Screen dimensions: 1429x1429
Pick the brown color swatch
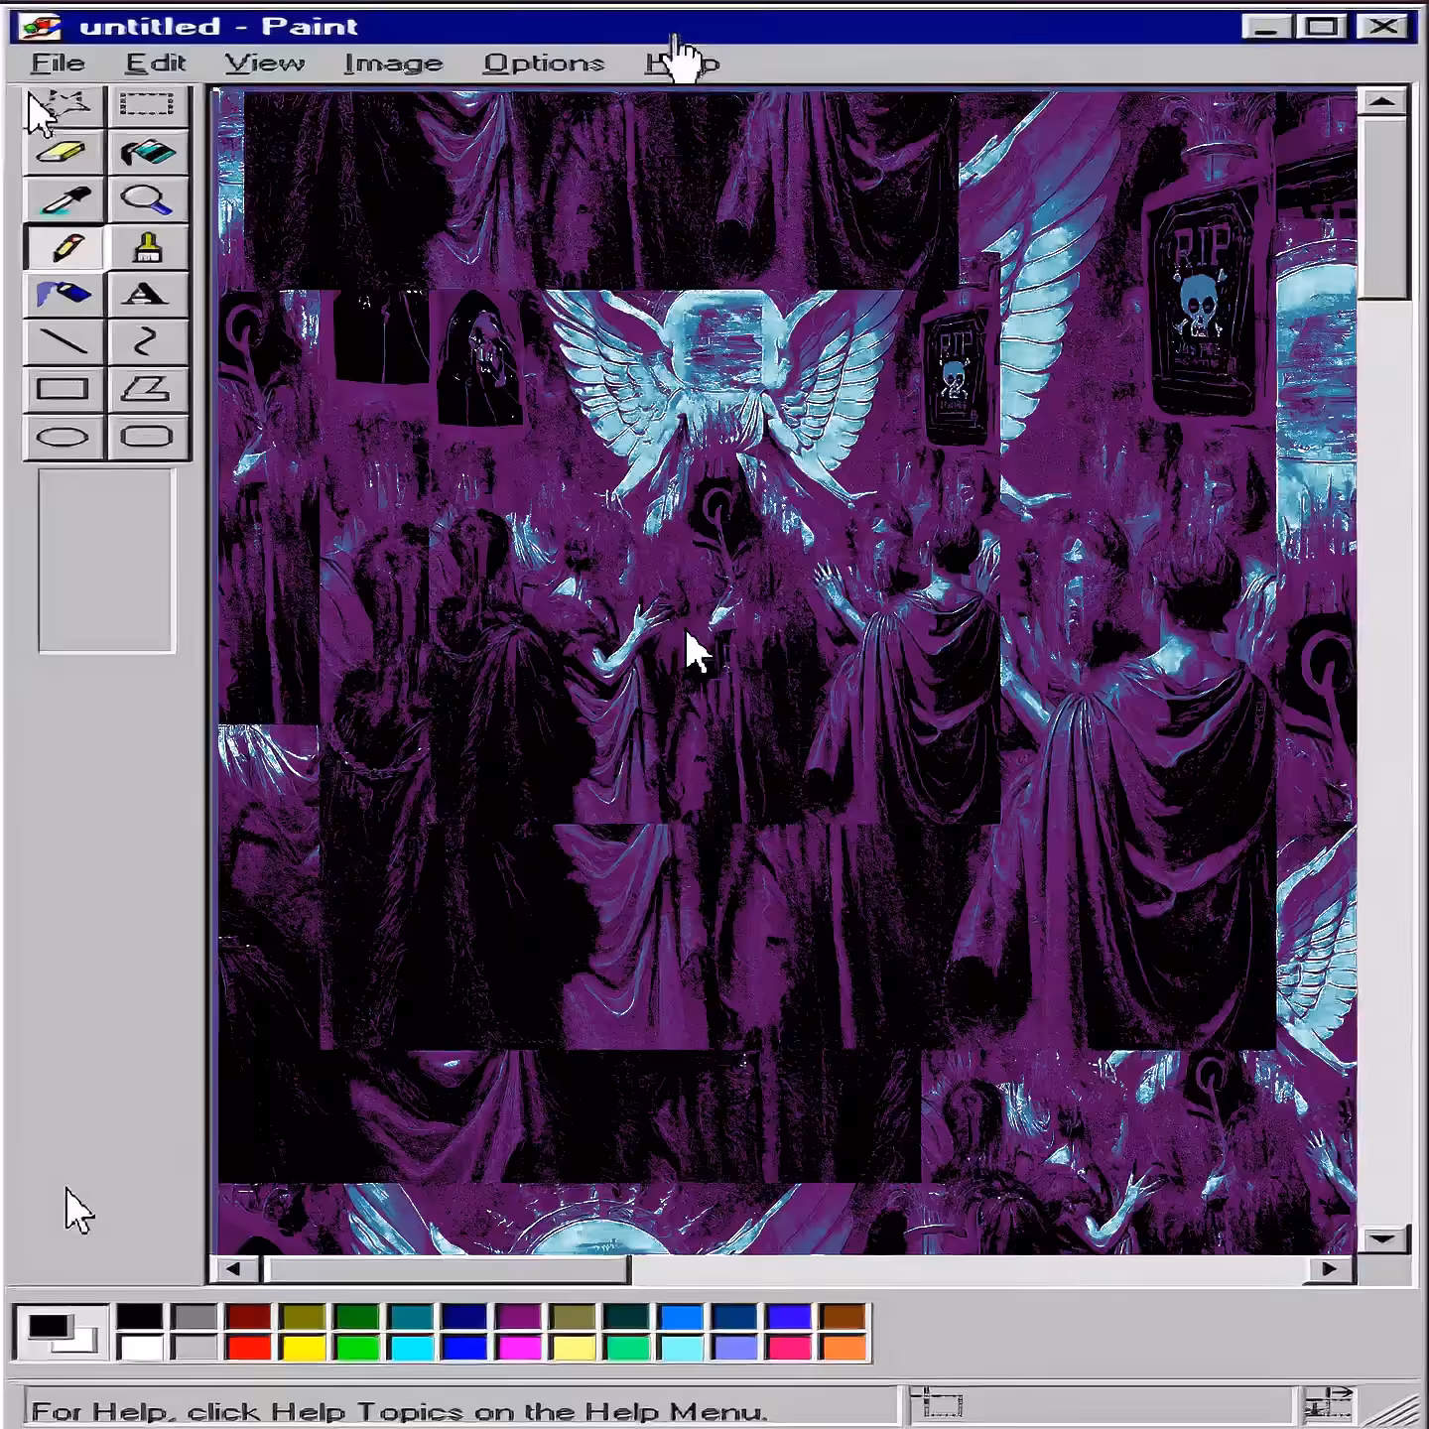844,1318
